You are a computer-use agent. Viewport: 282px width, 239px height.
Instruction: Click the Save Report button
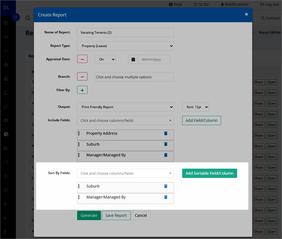[x=116, y=215]
